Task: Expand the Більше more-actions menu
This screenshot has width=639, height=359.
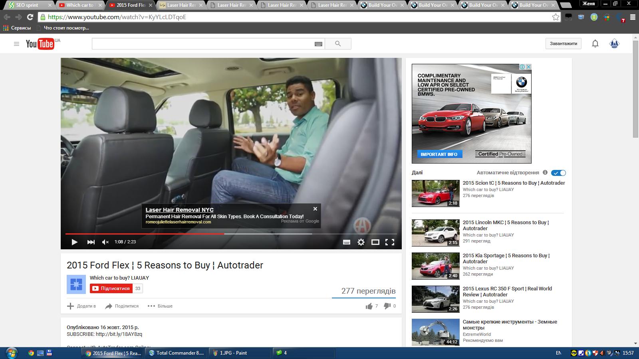Action: [x=160, y=306]
